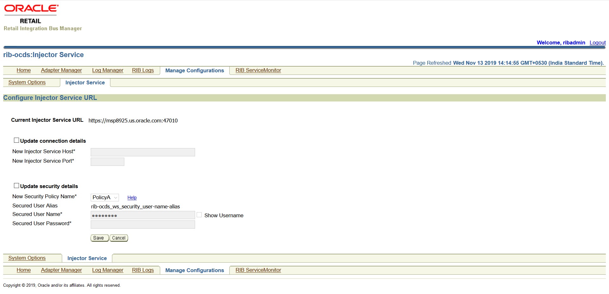Enable the Update connection details checkbox

click(x=16, y=140)
